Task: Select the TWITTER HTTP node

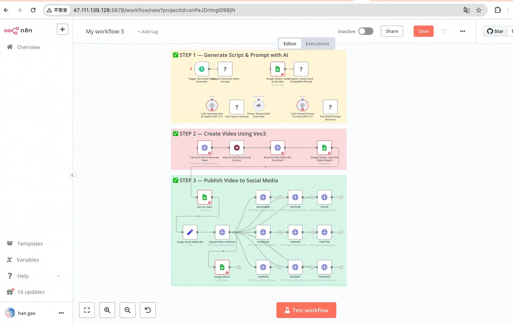Action: (x=324, y=232)
